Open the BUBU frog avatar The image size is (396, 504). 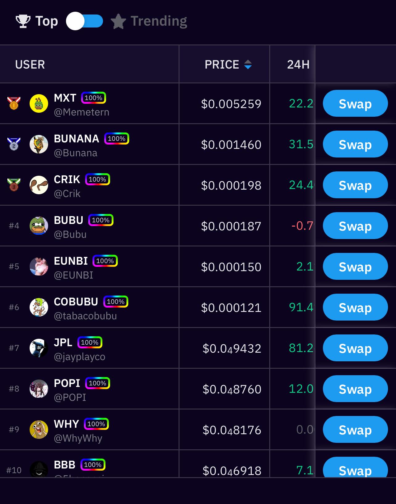39,226
